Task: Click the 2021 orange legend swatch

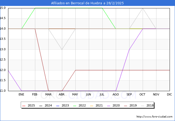Action: click(x=92, y=106)
